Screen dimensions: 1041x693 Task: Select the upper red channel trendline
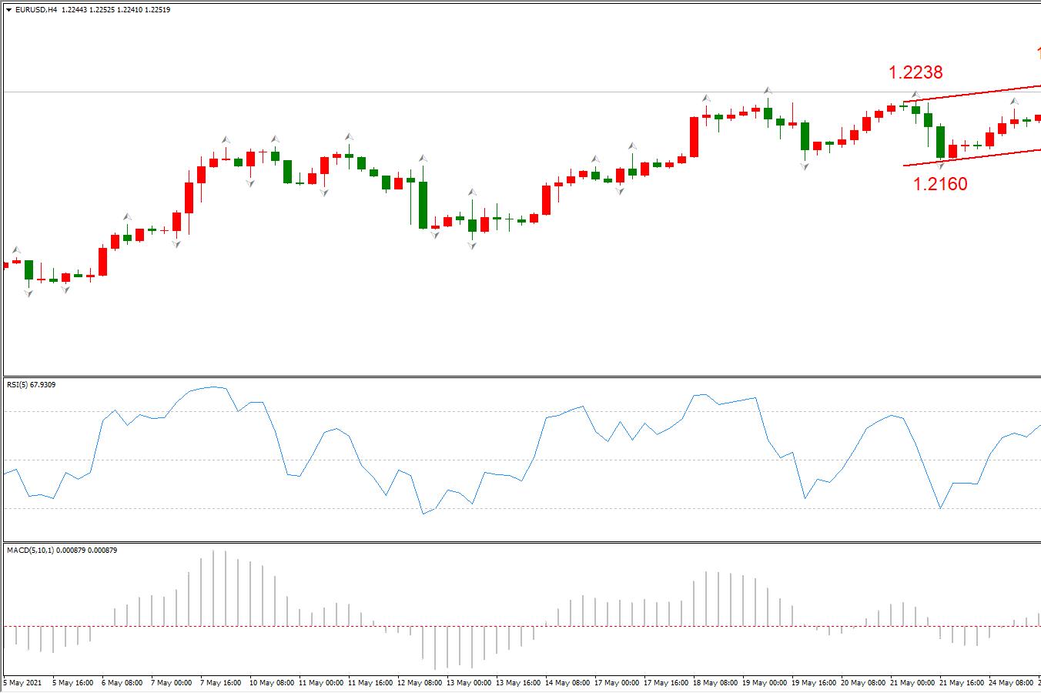coord(972,93)
